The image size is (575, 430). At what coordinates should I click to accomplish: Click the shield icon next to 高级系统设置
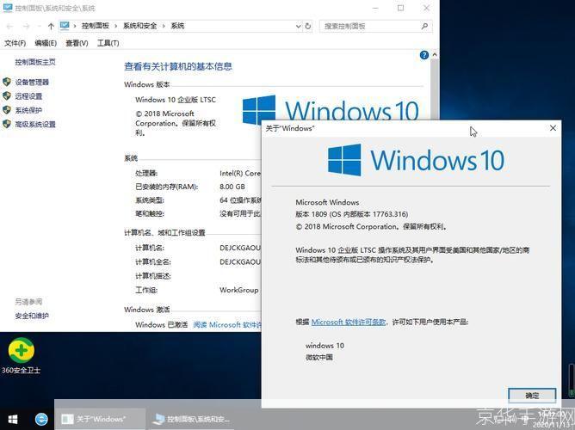7,124
